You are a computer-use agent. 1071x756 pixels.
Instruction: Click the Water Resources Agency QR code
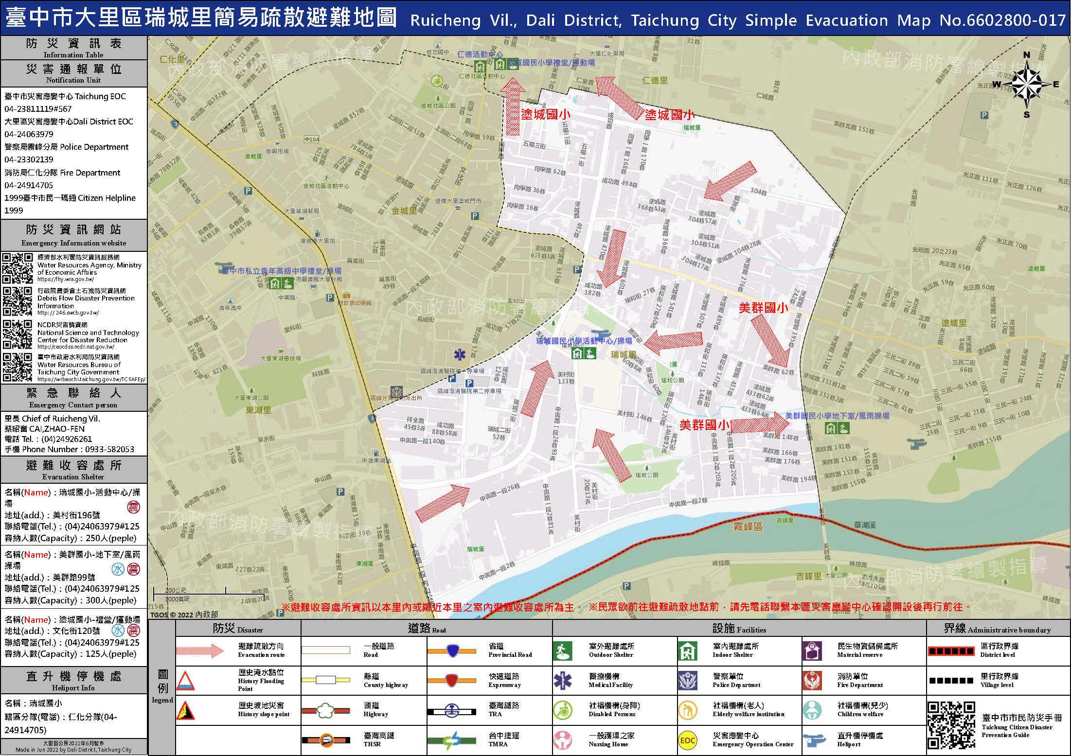(x=18, y=268)
